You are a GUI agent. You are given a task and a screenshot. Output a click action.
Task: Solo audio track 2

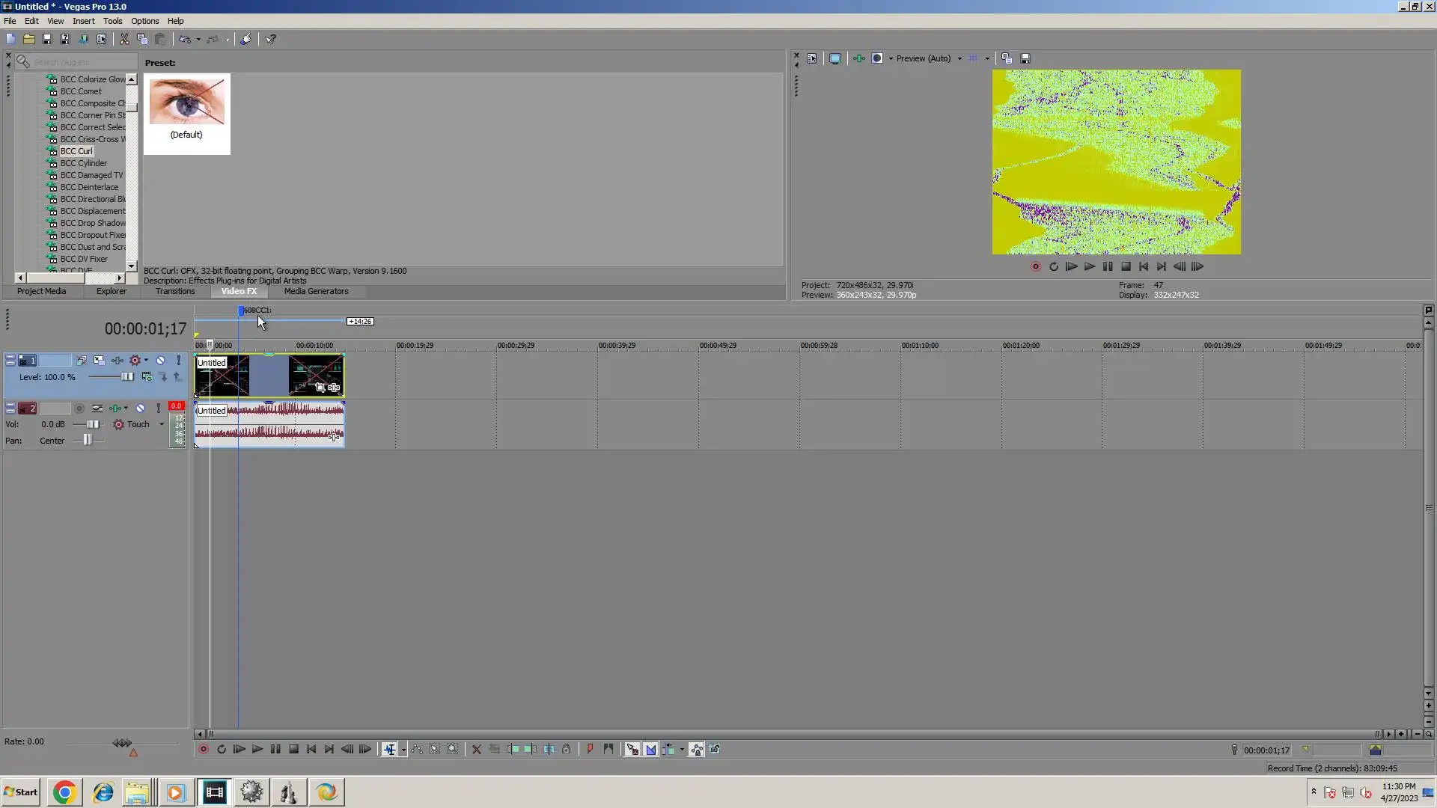[158, 408]
